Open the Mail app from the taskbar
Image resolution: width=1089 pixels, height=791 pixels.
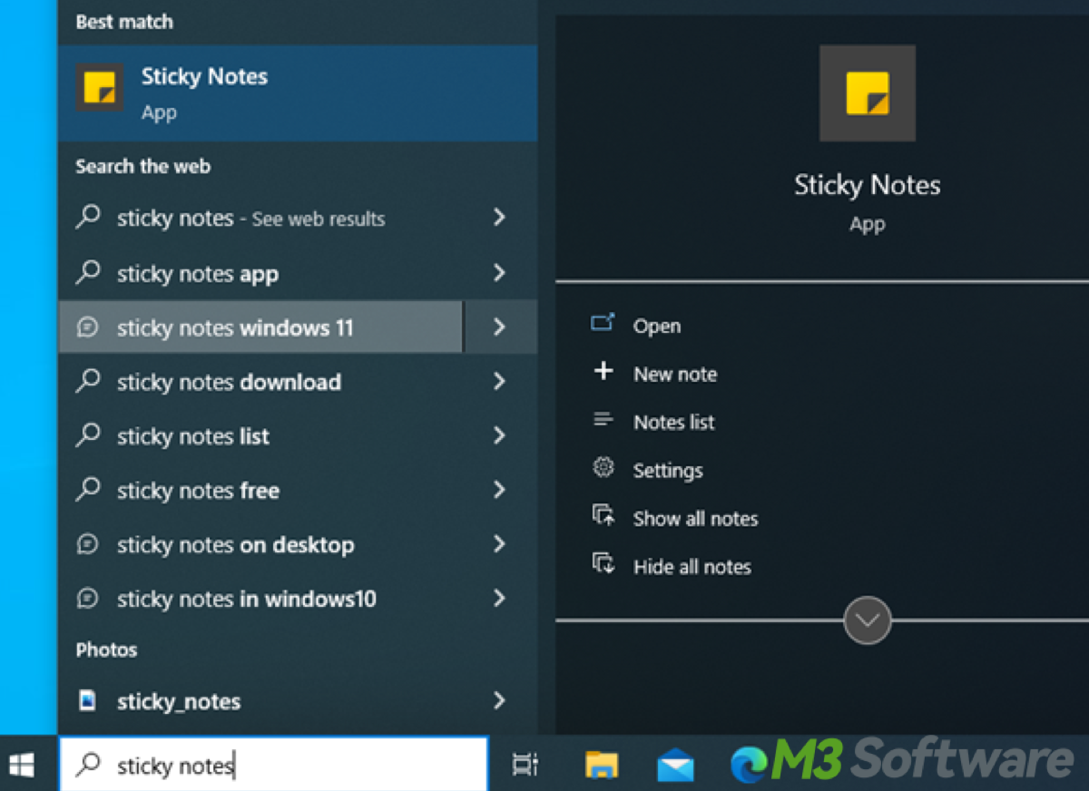pyautogui.click(x=675, y=765)
